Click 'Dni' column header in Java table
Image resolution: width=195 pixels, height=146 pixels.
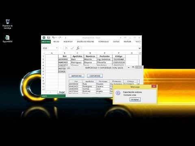[76, 82]
